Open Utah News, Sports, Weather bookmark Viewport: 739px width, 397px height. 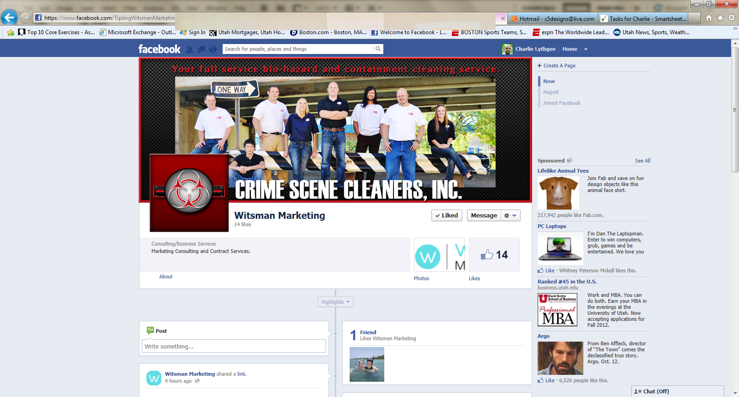coord(651,32)
